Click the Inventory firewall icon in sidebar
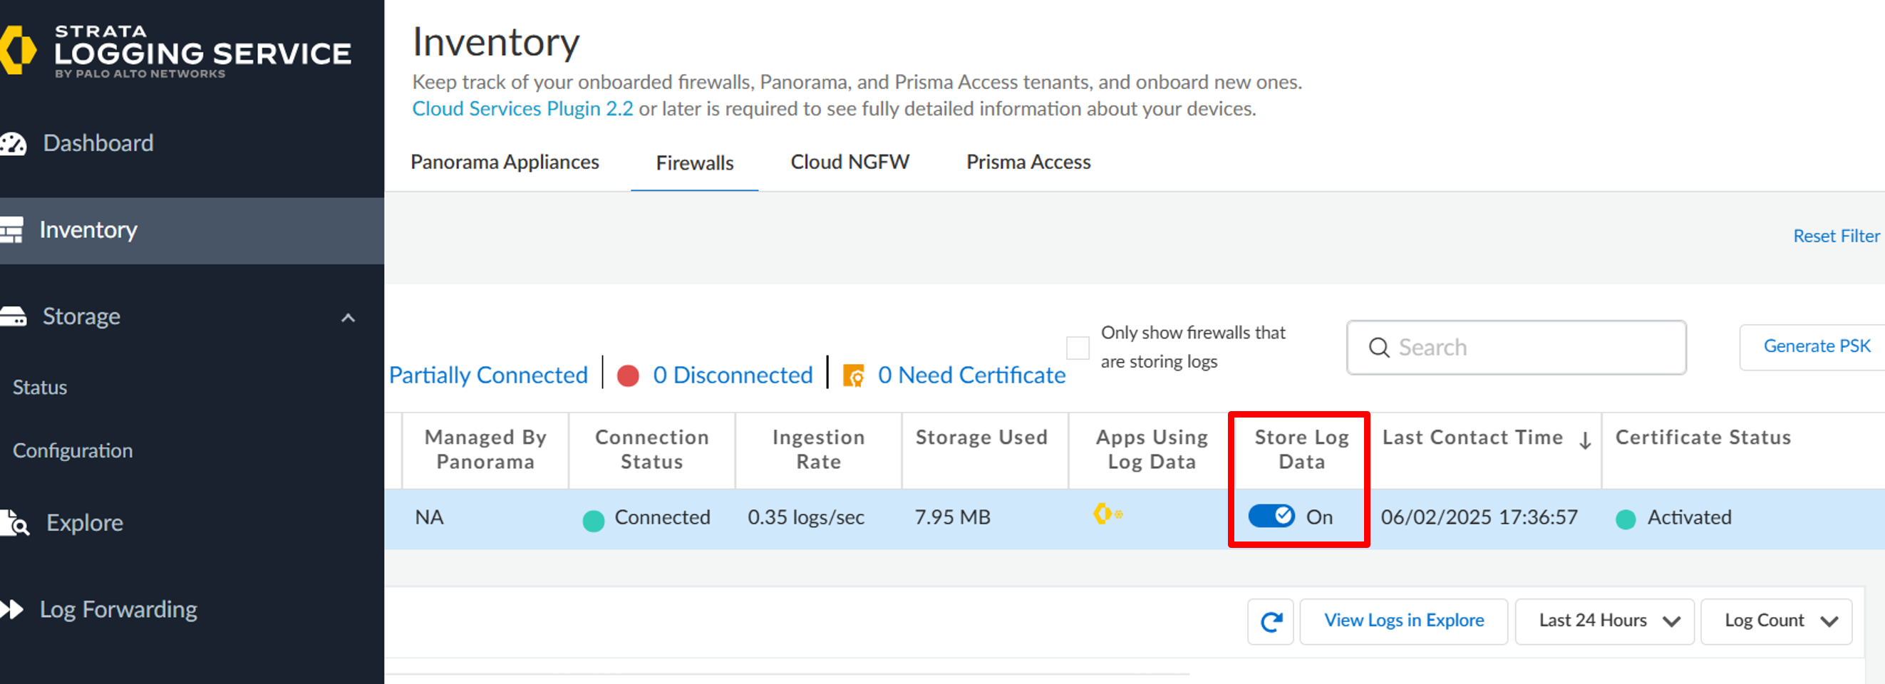Image resolution: width=1885 pixels, height=684 pixels. coord(11,229)
